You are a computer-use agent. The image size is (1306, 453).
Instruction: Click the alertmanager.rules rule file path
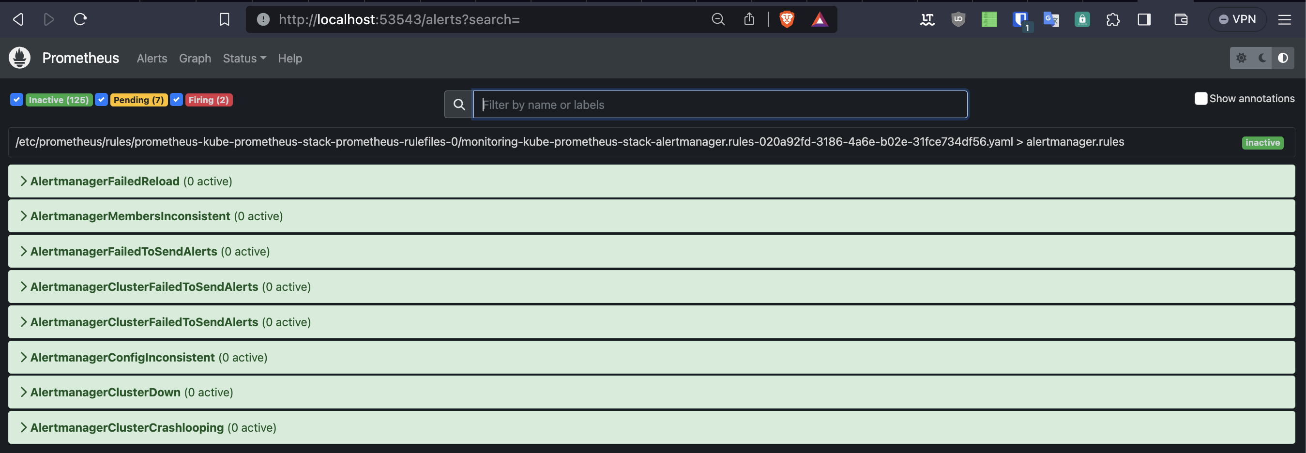pos(569,142)
